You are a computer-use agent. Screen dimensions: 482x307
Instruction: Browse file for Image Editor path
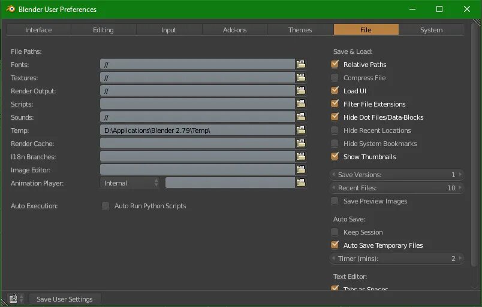tap(301, 170)
